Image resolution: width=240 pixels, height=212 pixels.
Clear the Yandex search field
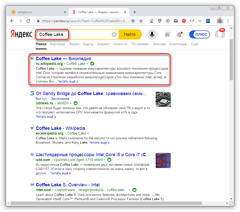click(x=114, y=34)
